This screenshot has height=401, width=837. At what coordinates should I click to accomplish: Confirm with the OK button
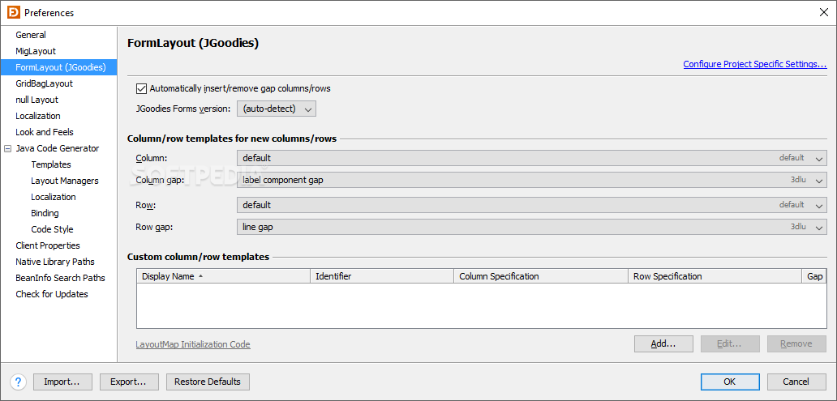[730, 382]
